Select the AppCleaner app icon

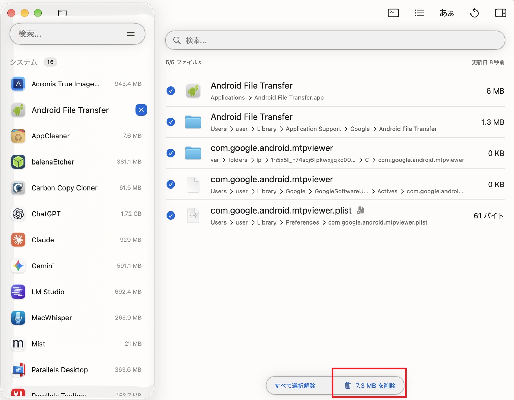click(18, 136)
